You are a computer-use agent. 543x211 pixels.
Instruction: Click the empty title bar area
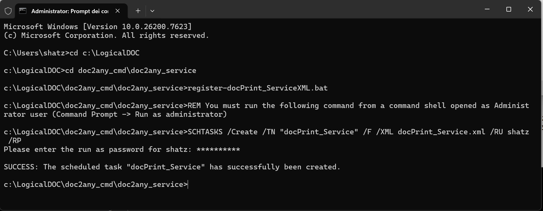click(x=313, y=9)
